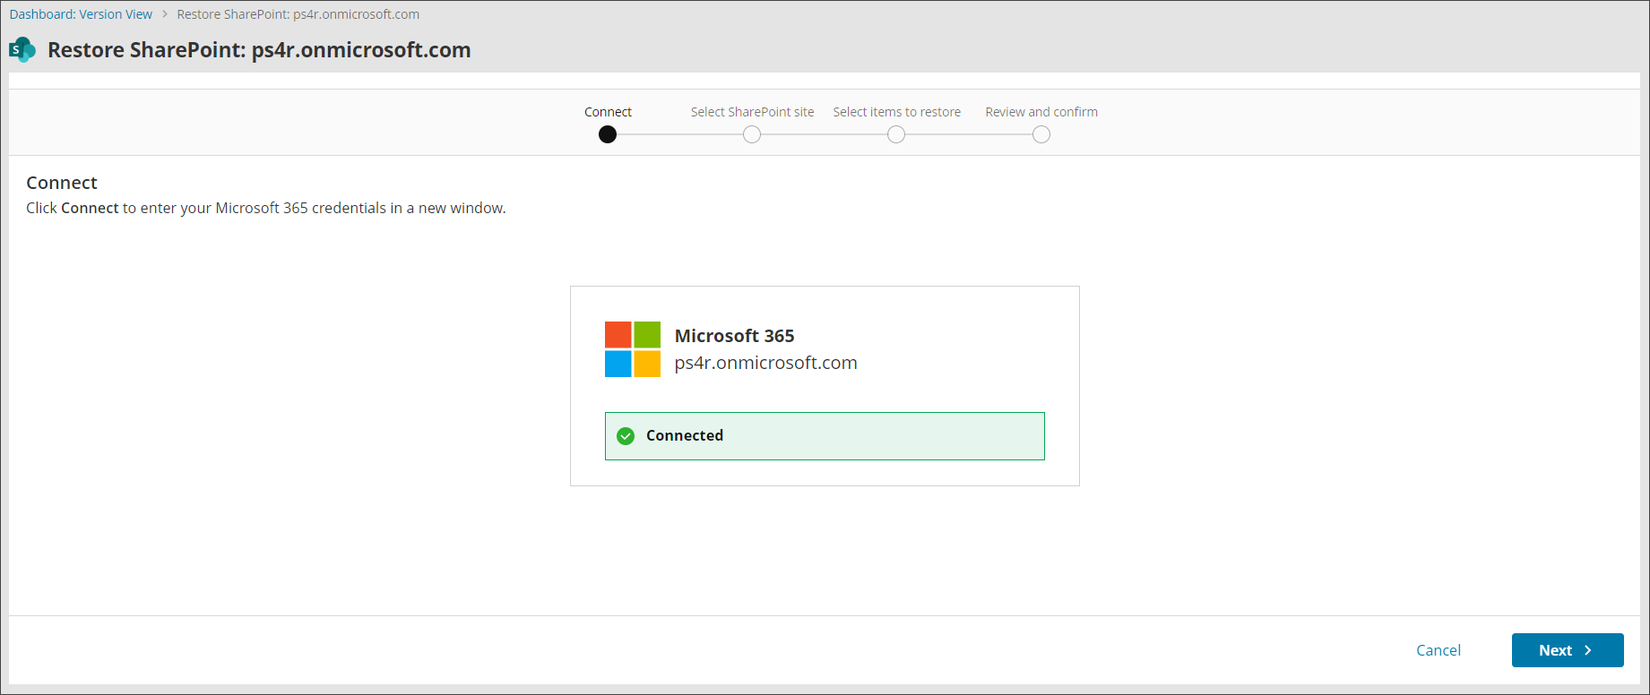Go to the Select SharePoint site label
Screen dimensions: 1650x695
pyautogui.click(x=752, y=112)
